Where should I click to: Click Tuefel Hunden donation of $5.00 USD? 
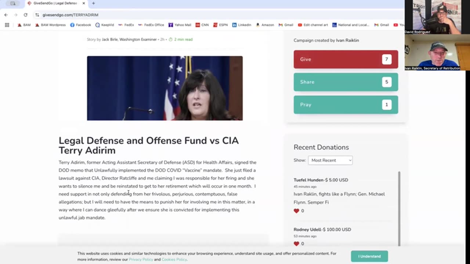tap(321, 180)
